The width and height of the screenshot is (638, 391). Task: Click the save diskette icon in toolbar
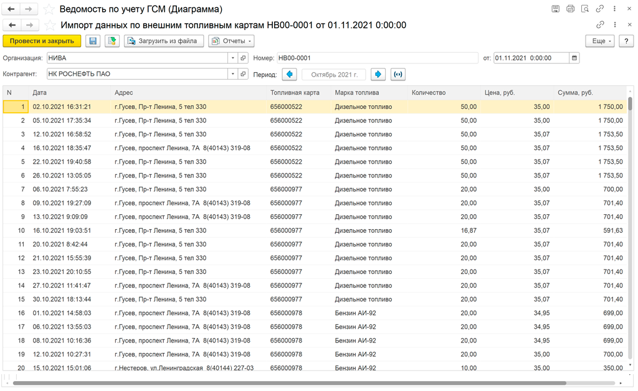[93, 41]
